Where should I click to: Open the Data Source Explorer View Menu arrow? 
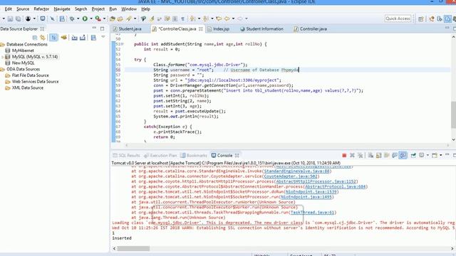pyautogui.click(x=103, y=37)
